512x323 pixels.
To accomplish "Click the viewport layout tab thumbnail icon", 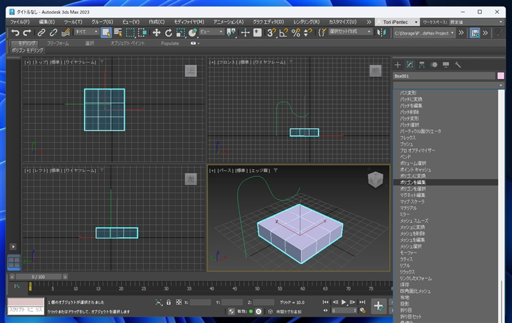I will pos(14,262).
